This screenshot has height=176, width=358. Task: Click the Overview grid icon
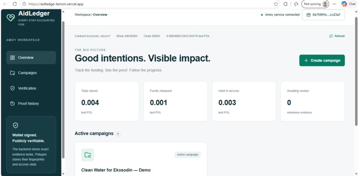point(12,58)
